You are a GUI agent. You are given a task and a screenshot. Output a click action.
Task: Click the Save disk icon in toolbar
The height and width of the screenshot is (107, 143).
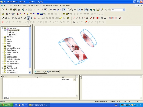tap(11, 10)
